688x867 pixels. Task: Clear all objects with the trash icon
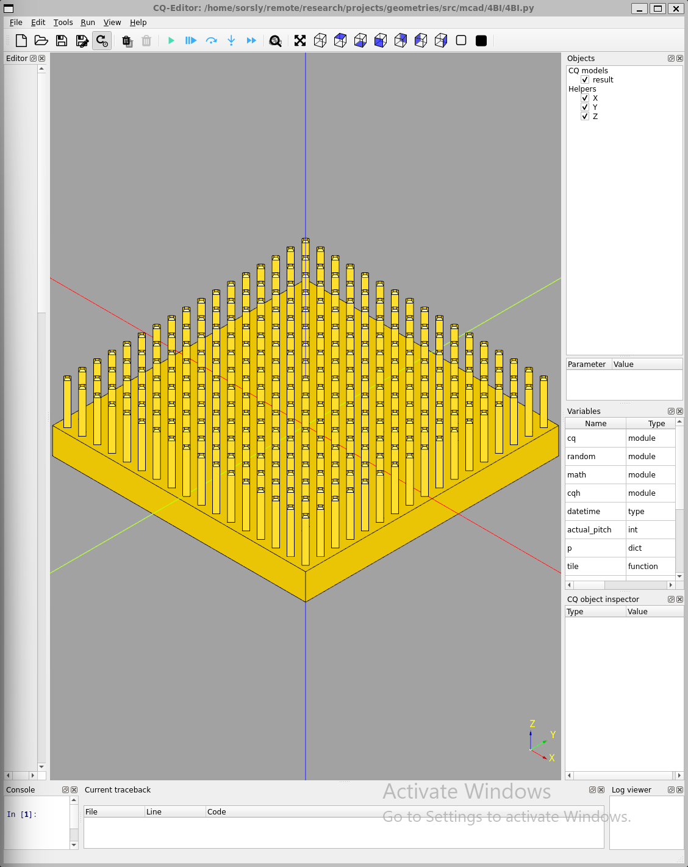(127, 41)
